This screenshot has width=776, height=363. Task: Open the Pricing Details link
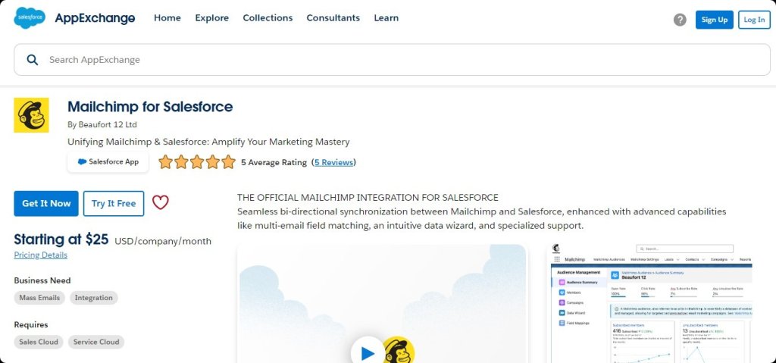point(41,255)
